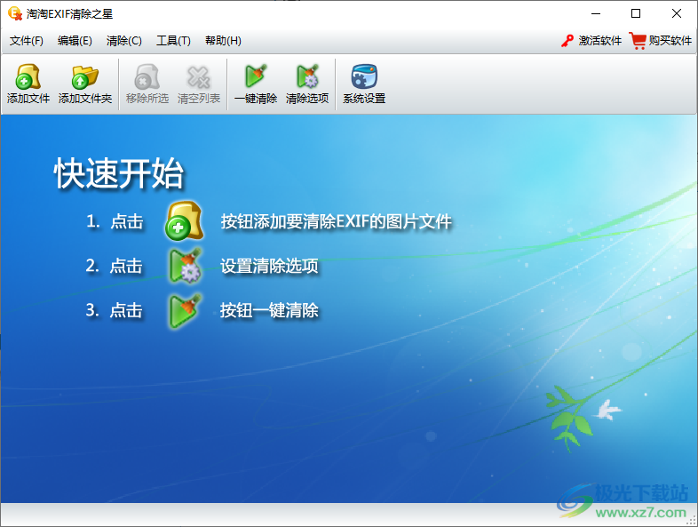The width and height of the screenshot is (698, 527).
Task: Open the 清除(C) menu
Action: coord(123,41)
